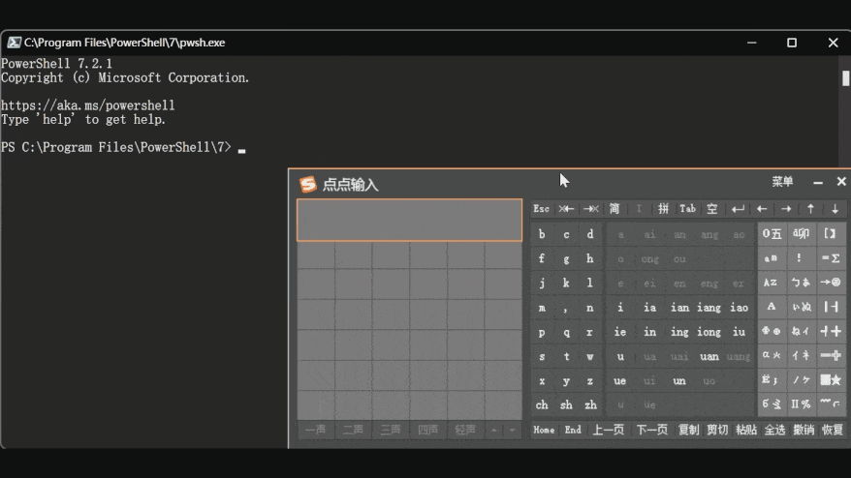The image size is (851, 478).
Task: Open the 'Ë' accented letters panel
Action: pos(772,380)
